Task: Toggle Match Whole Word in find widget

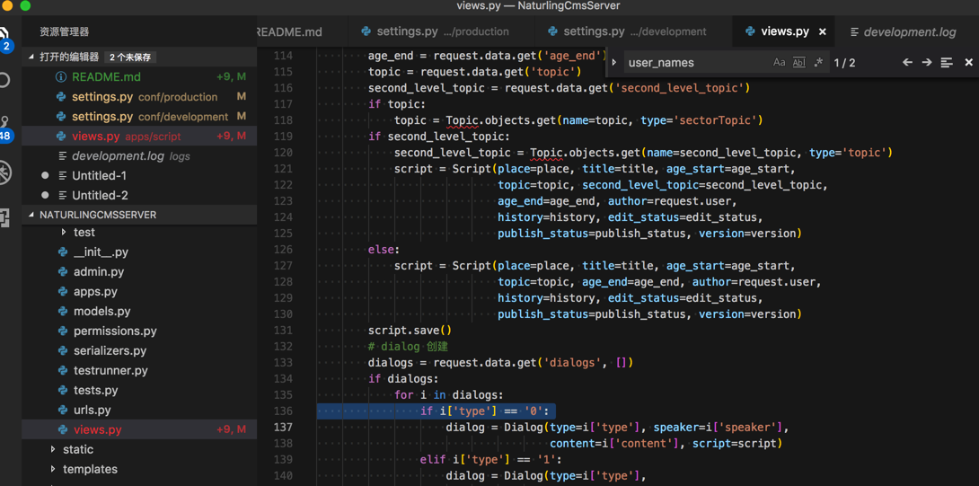Action: (798, 63)
